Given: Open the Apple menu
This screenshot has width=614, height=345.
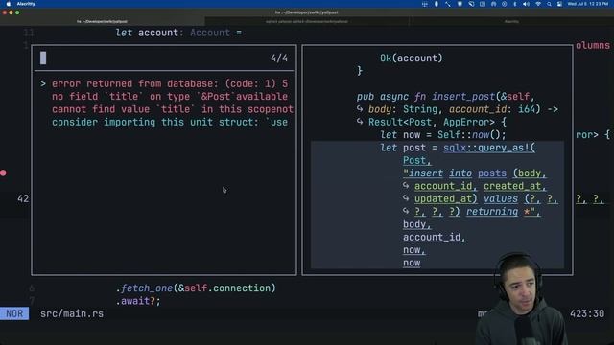Looking at the screenshot, I should click(9, 4).
